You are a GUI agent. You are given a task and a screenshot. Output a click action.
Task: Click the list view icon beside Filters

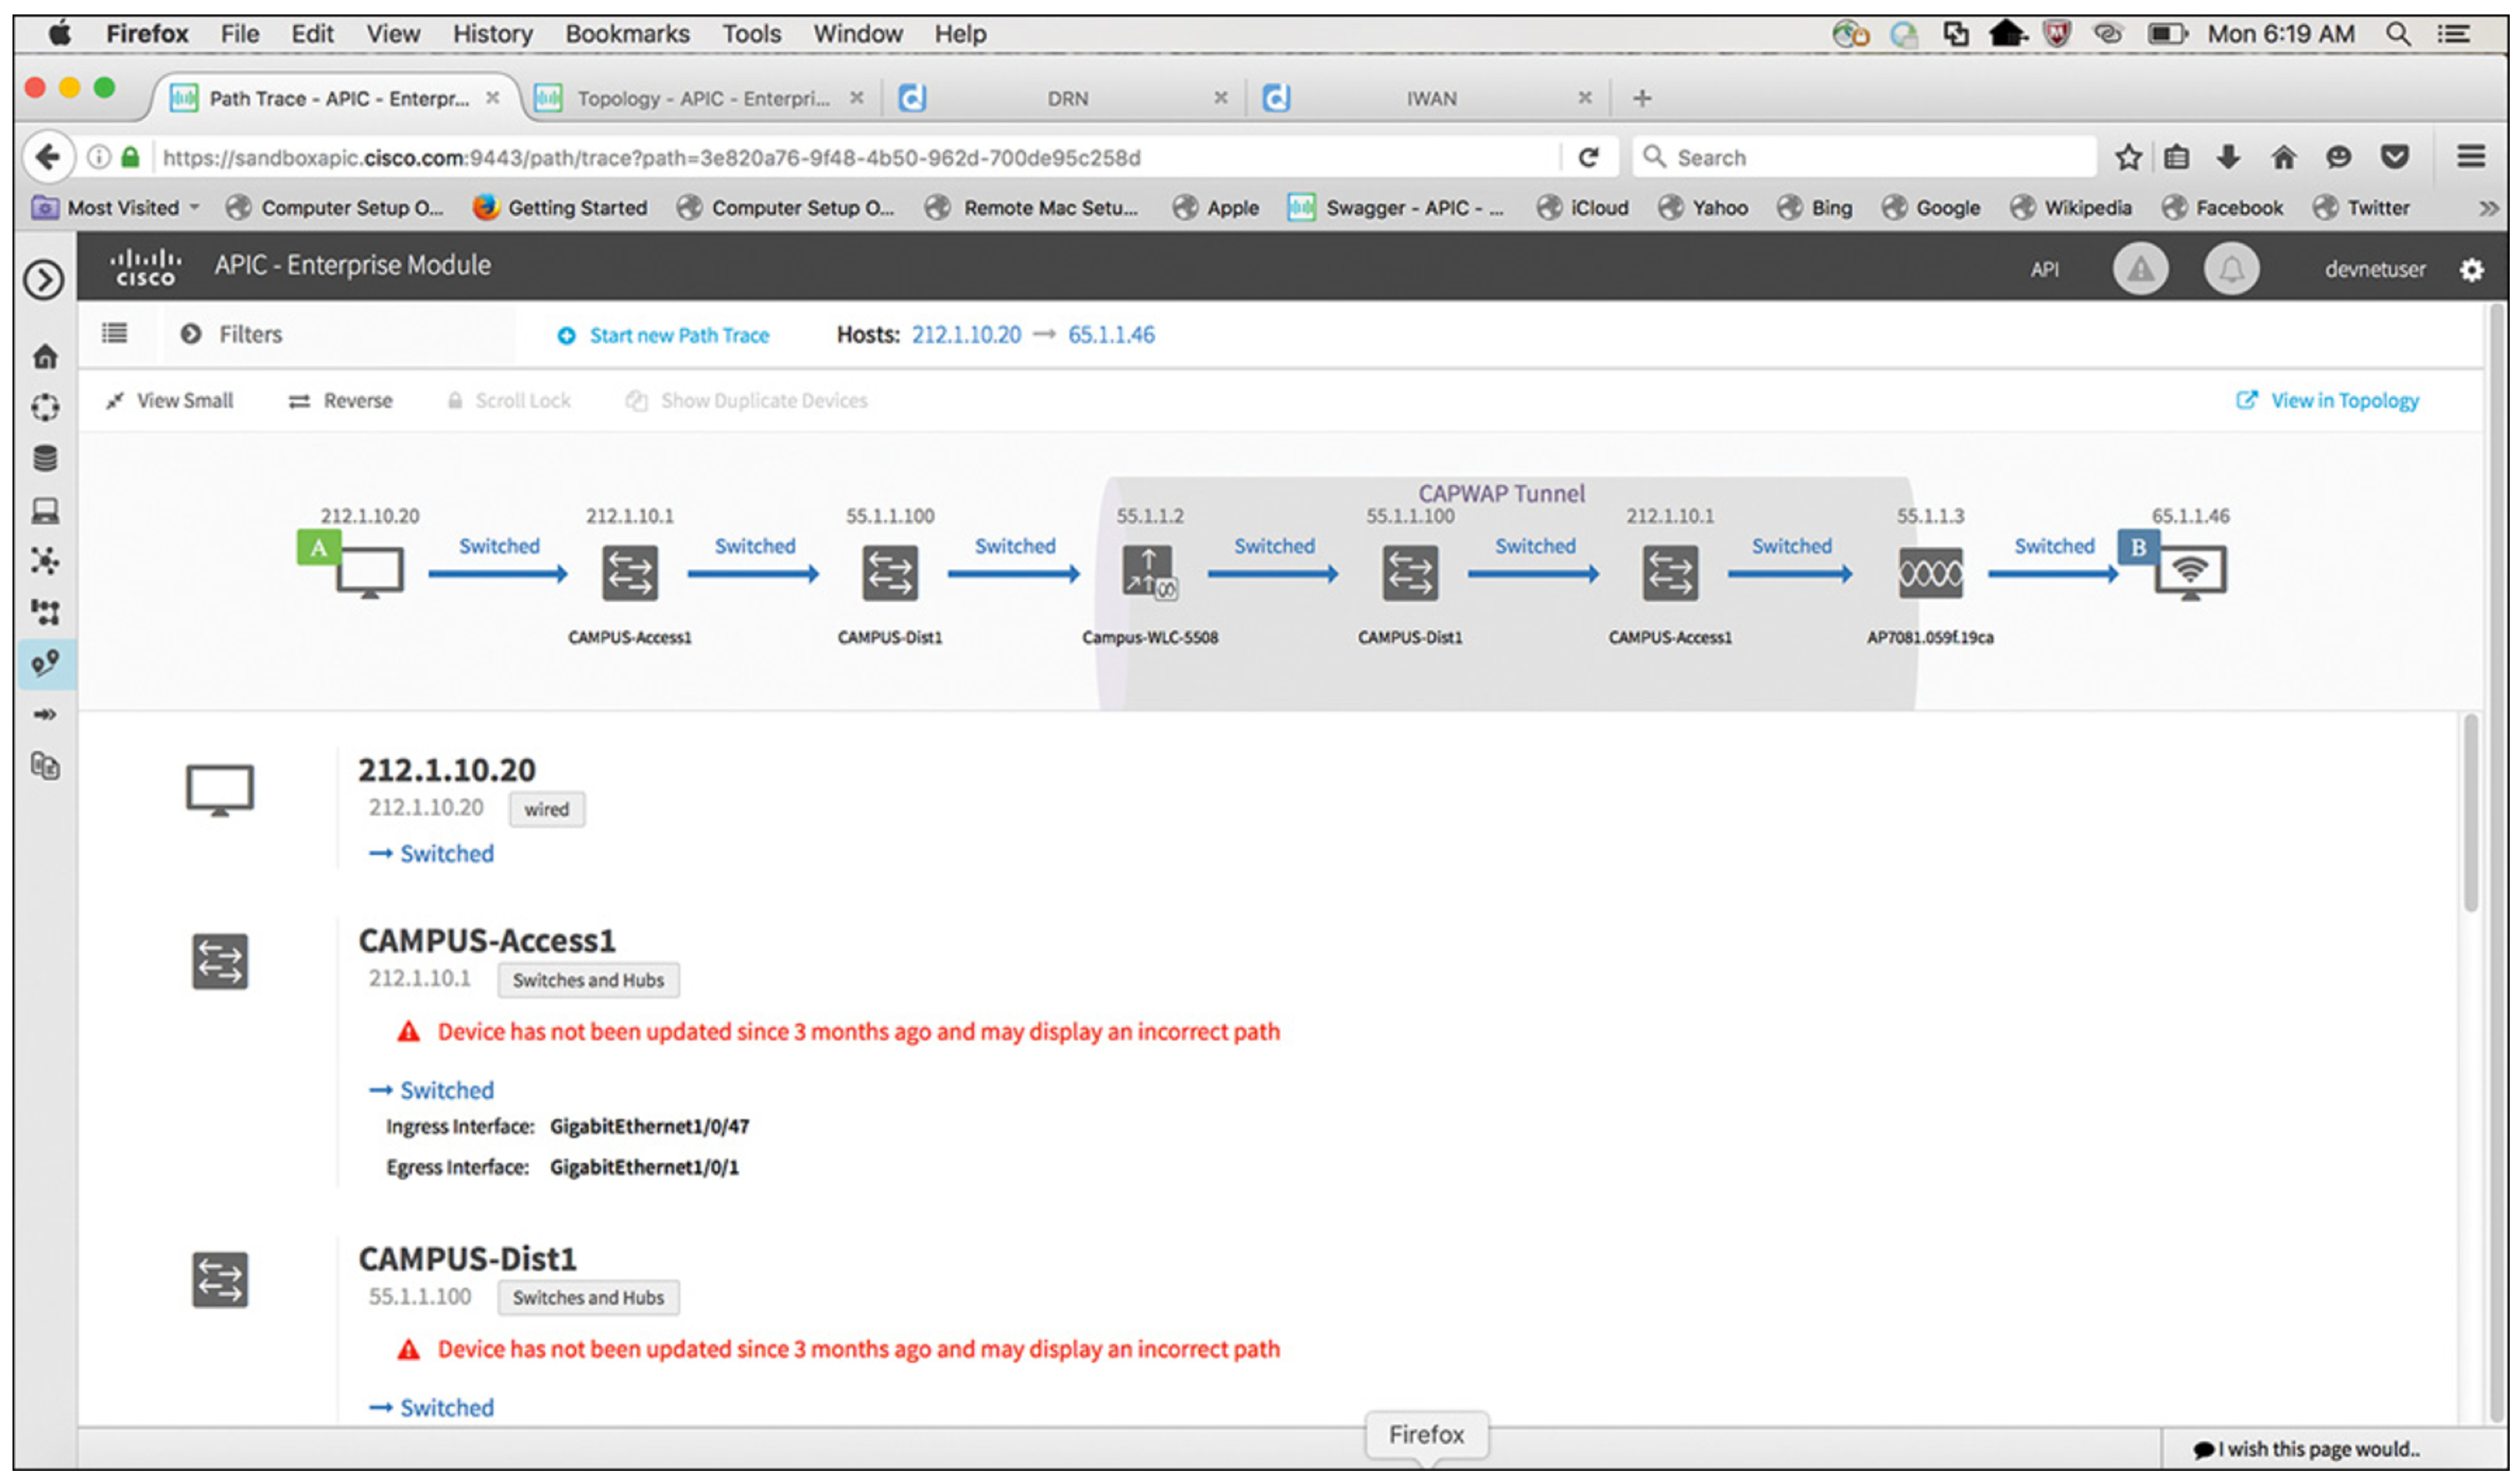[115, 334]
